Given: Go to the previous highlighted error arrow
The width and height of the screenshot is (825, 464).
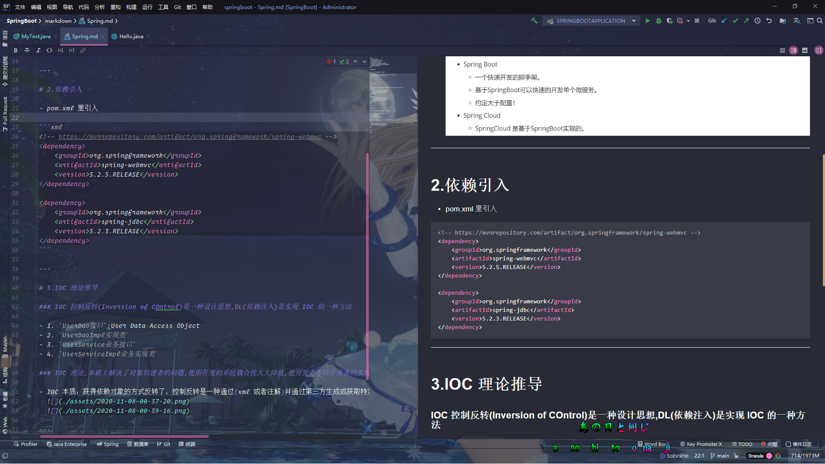Looking at the screenshot, I should [x=355, y=61].
